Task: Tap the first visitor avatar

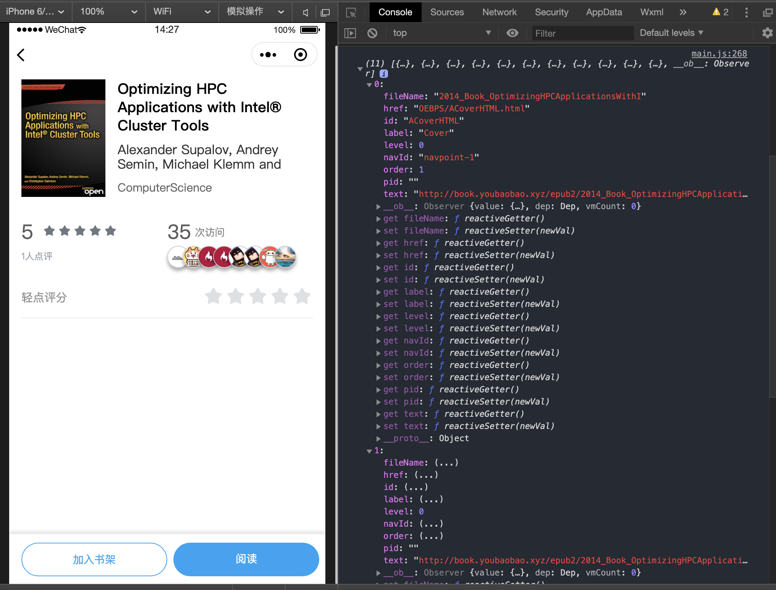Action: point(177,257)
